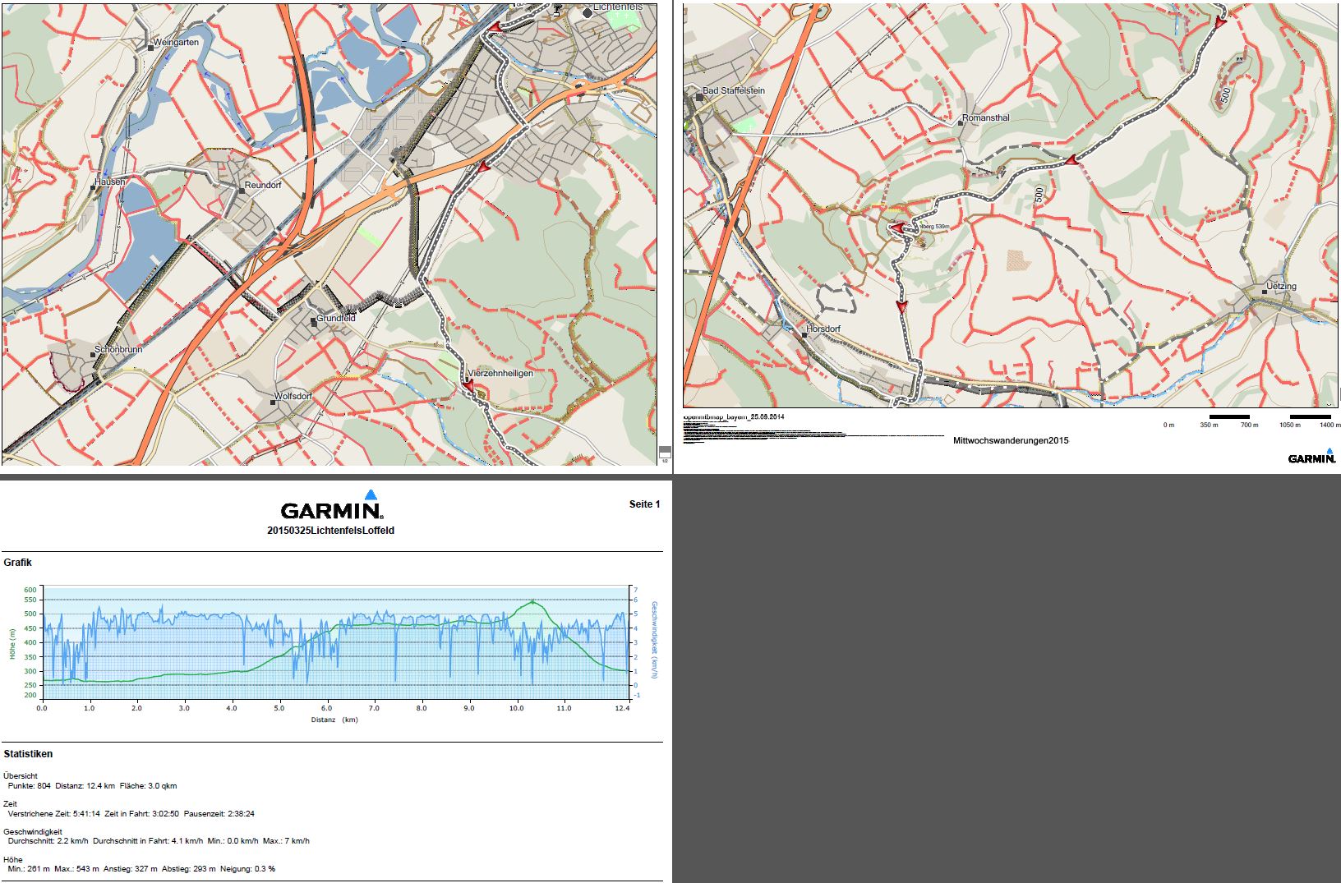Click the Reundorf village label

(x=263, y=186)
